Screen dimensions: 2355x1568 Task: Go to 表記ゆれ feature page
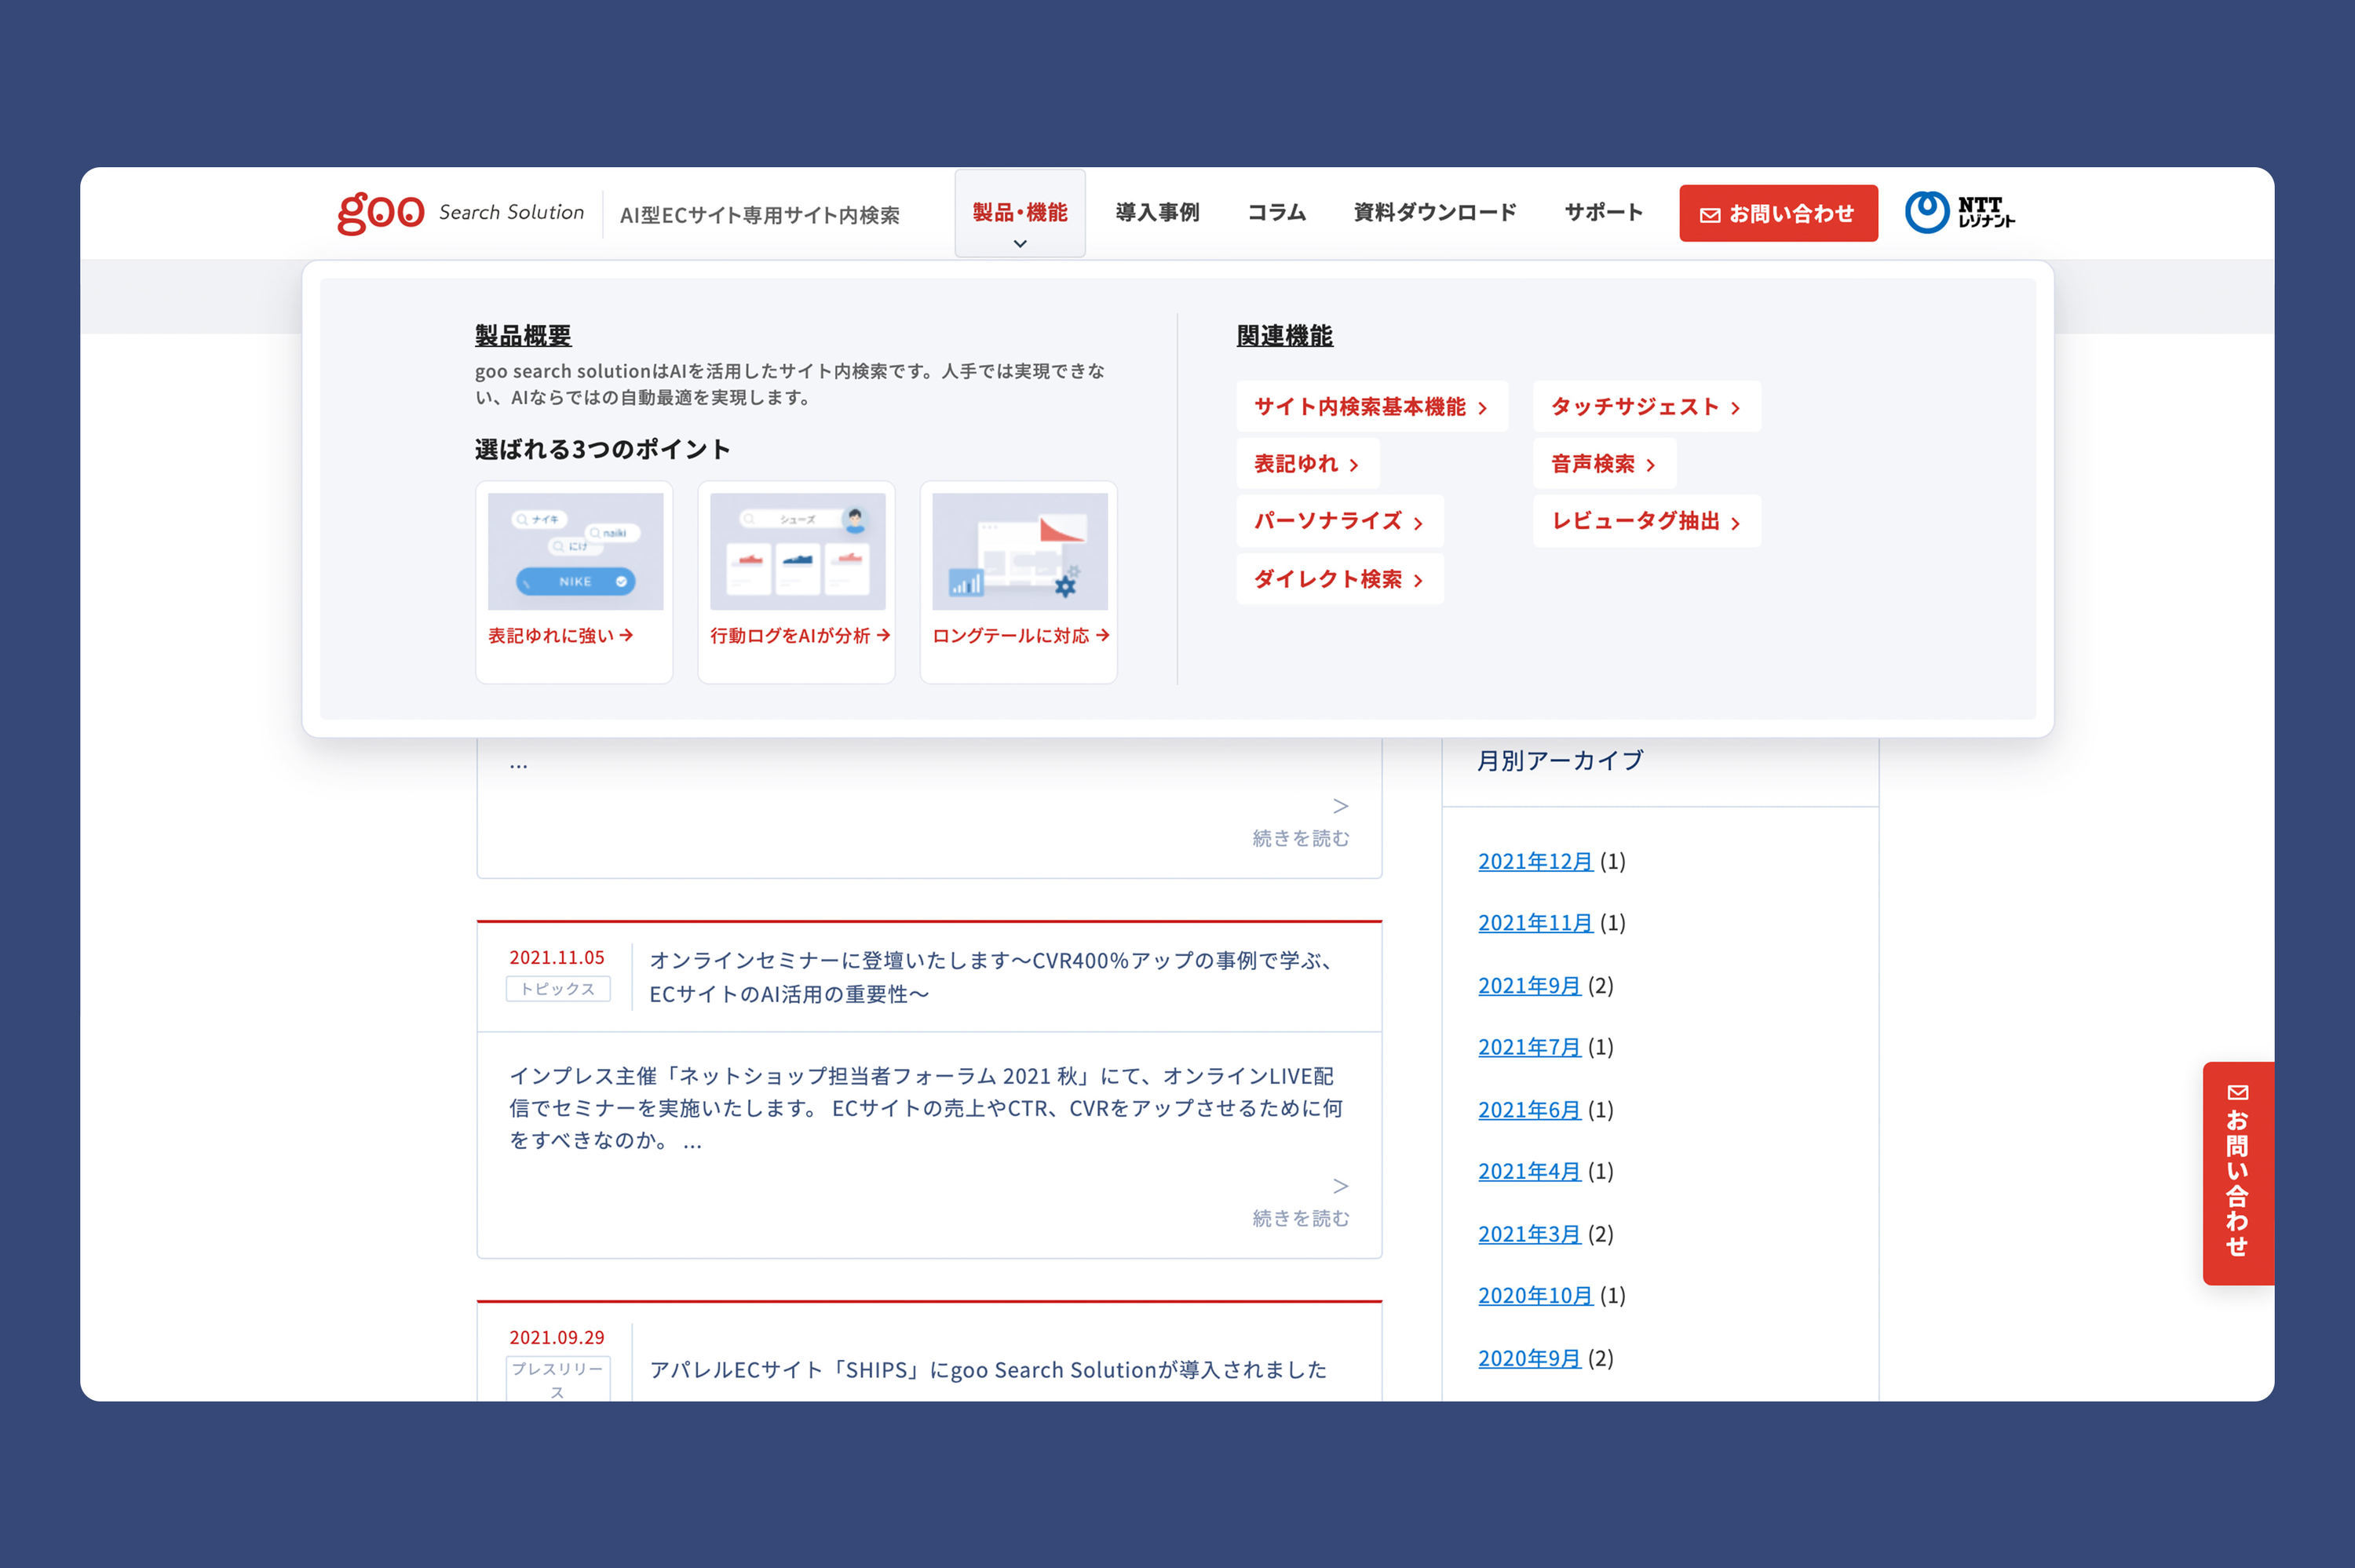(1306, 464)
